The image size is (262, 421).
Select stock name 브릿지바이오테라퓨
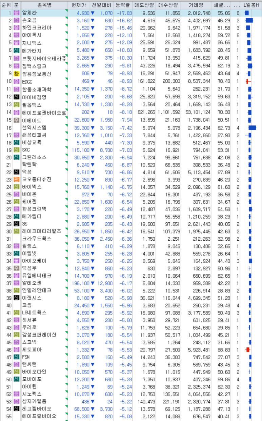click(x=44, y=58)
